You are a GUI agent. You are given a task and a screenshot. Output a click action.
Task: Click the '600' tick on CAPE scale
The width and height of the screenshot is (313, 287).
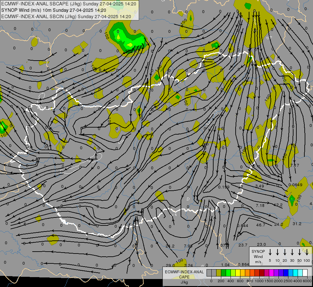pos(240,281)
